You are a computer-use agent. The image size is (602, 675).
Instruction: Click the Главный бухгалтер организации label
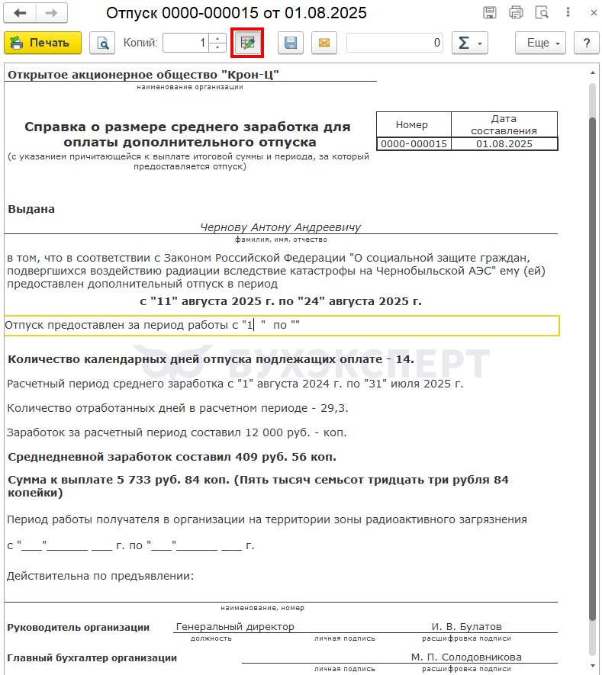pos(92,657)
